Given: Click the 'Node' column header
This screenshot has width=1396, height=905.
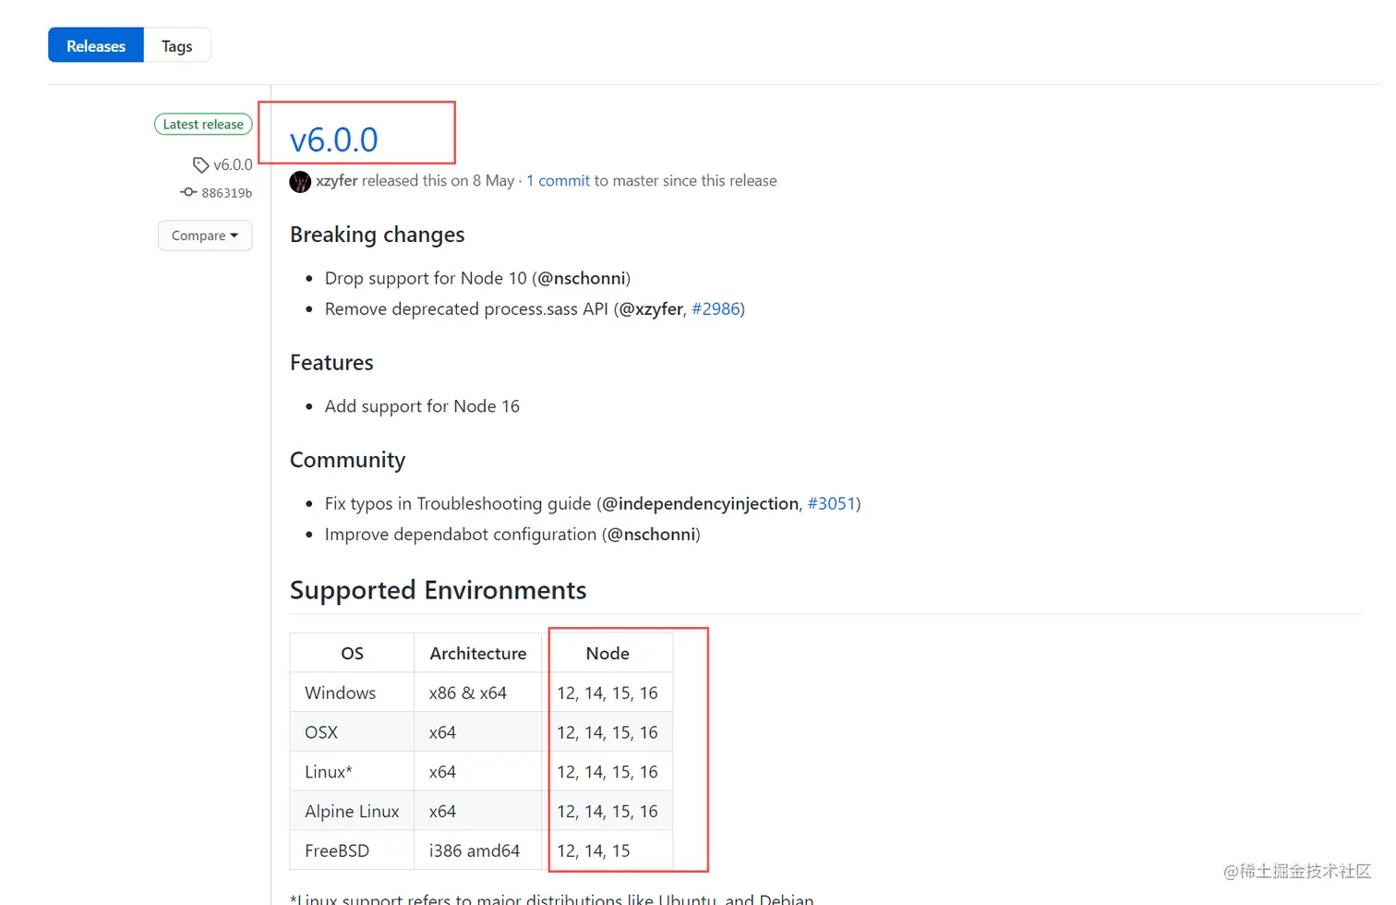Looking at the screenshot, I should [608, 653].
